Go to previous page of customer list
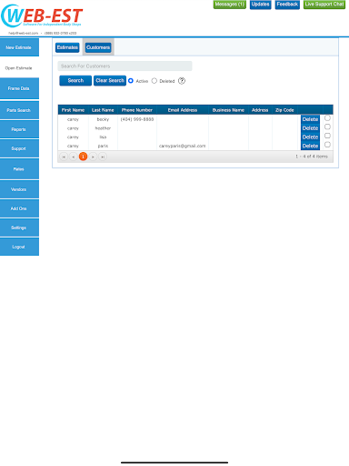The image size is (349, 466). (74, 157)
